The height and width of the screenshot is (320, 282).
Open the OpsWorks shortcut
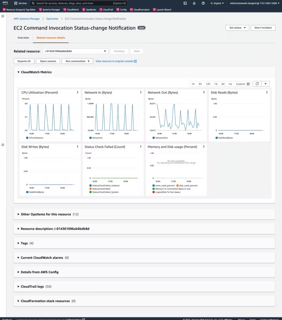(89, 9)
